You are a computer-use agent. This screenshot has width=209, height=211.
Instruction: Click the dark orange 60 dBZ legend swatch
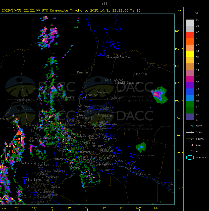[190, 41]
